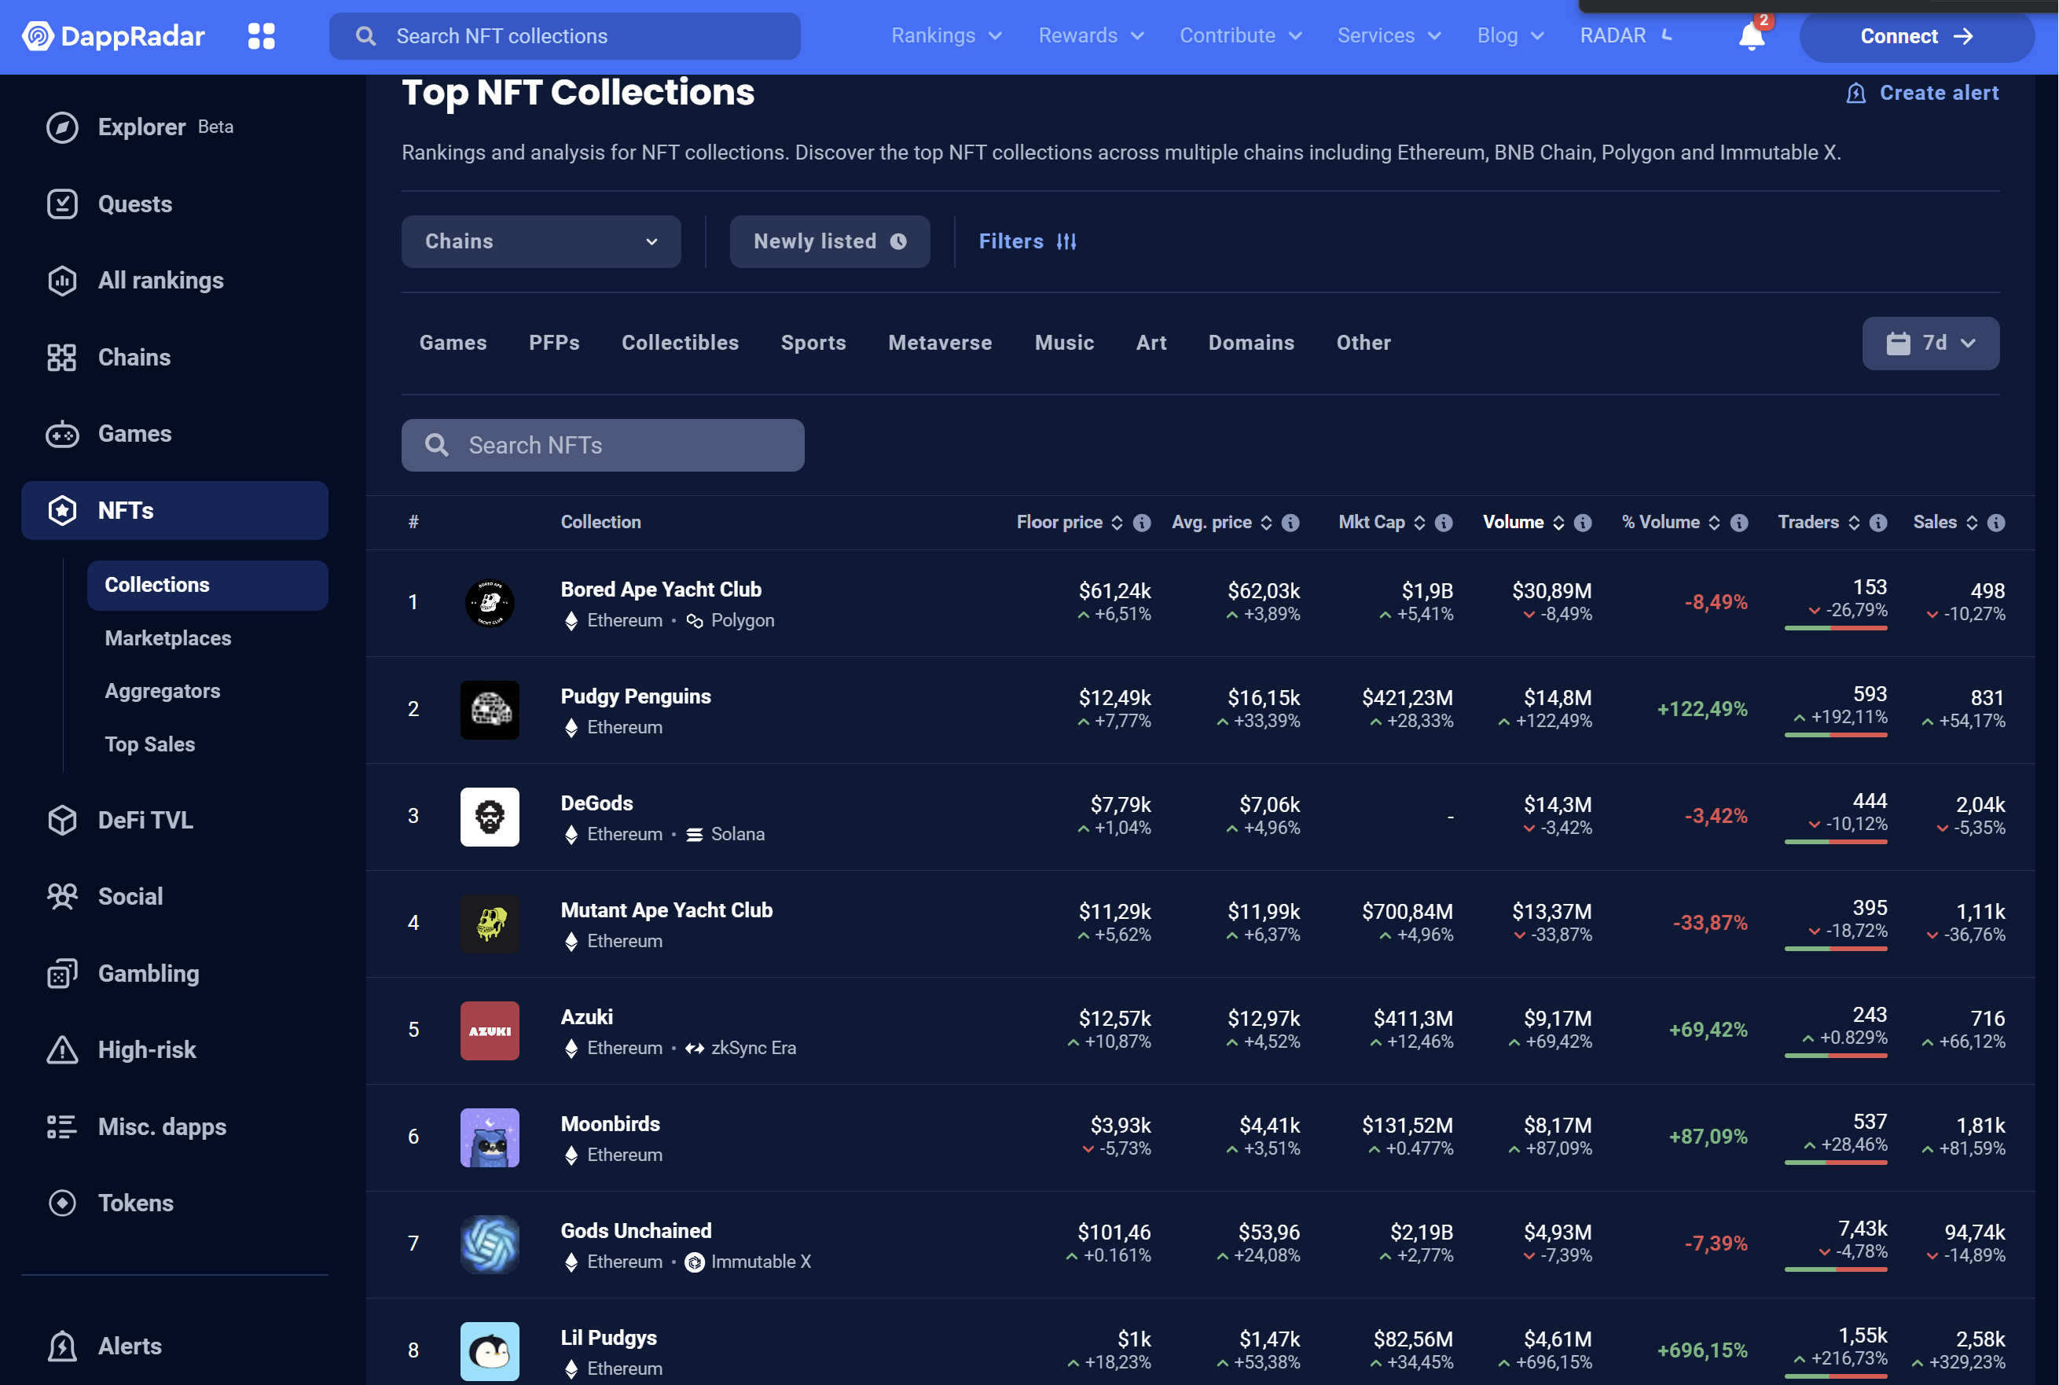2059x1385 pixels.
Task: Sort by the Volume column arrows
Action: [x=1558, y=523]
